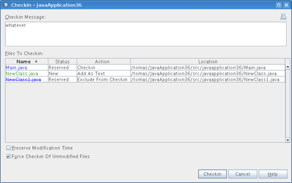Click in the Checkin Message field

point(146,34)
